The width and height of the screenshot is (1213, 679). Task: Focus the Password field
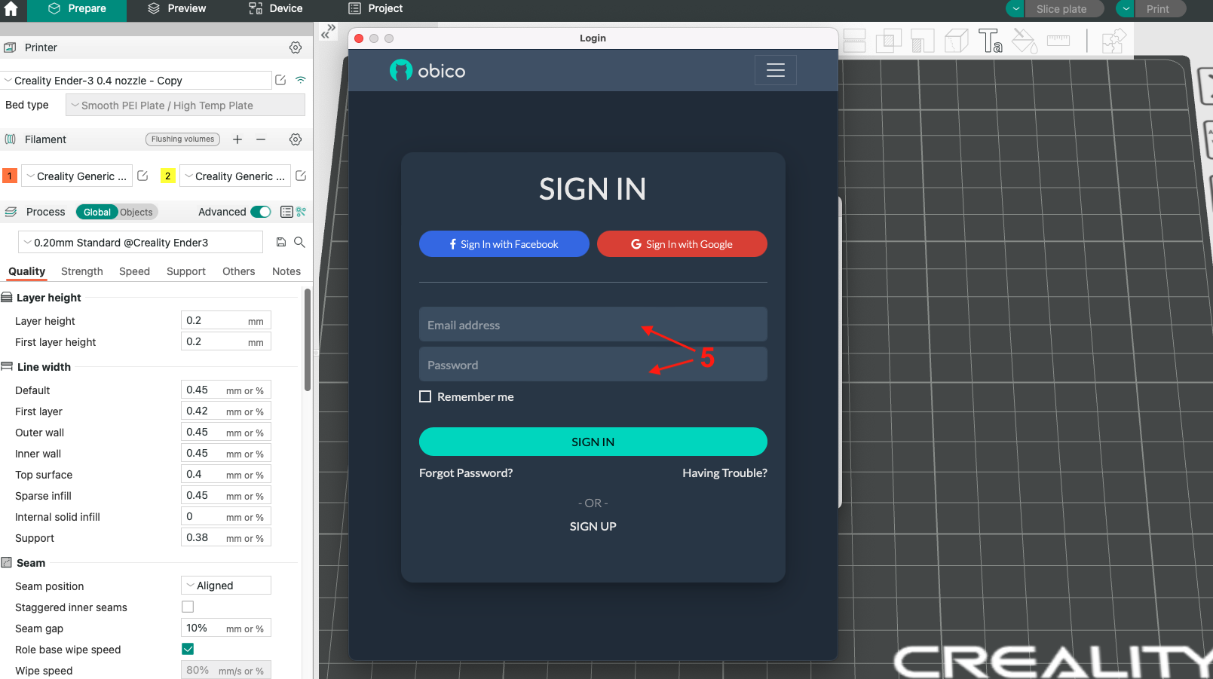593,364
